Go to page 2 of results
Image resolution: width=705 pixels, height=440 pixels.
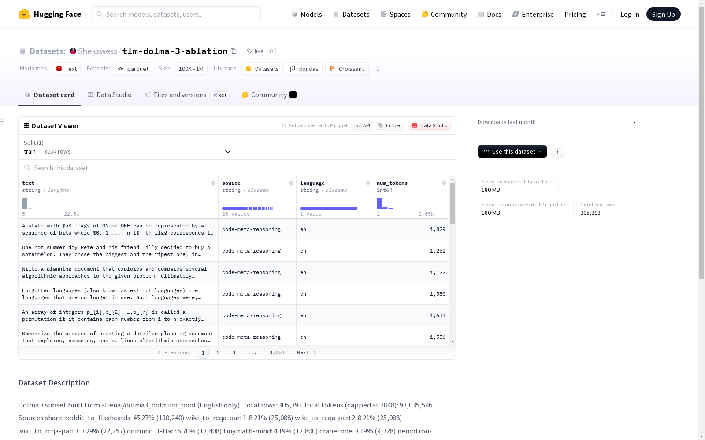218,352
